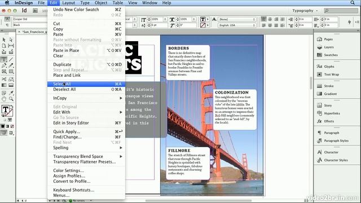Select the Pencil tool

[x=11, y=65]
